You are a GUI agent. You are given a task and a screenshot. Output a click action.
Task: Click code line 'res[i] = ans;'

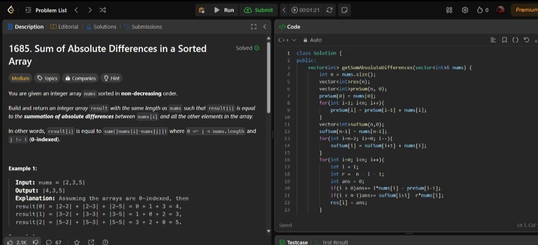(348, 202)
